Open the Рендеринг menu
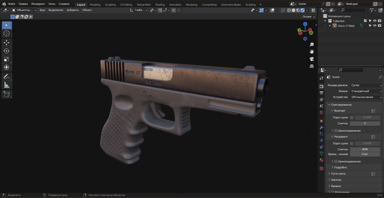 pyautogui.click(x=38, y=4)
